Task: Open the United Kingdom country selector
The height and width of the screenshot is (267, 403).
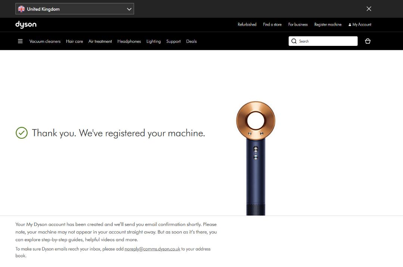Action: coord(75,9)
